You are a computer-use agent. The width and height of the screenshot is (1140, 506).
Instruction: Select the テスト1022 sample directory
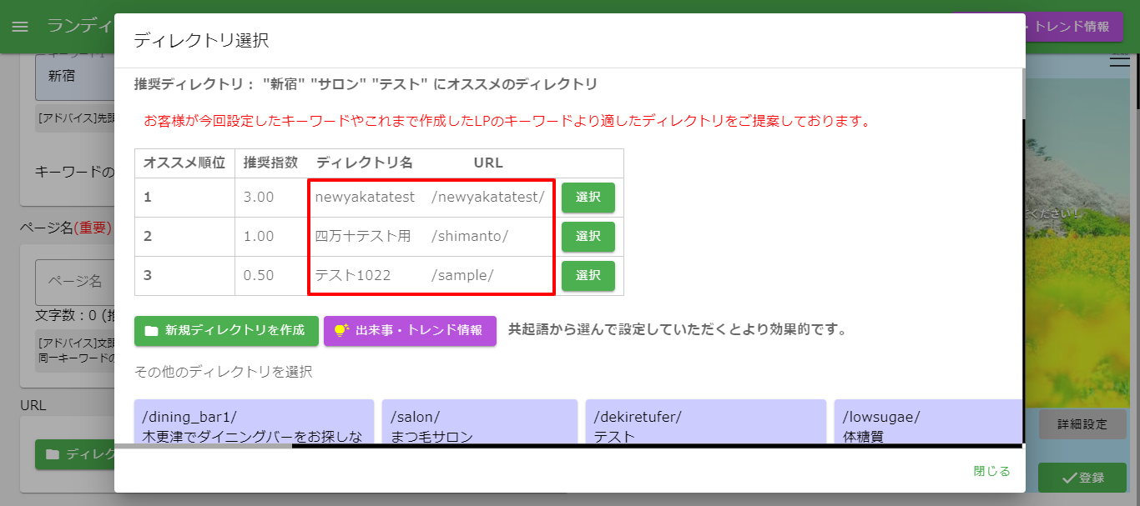[x=588, y=276]
